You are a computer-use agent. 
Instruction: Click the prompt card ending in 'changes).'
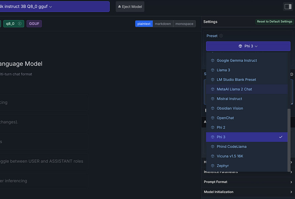(x=44, y=122)
